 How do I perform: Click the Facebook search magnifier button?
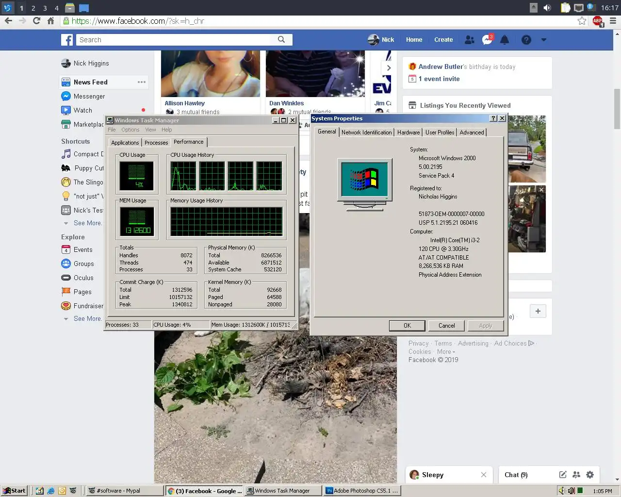(281, 40)
